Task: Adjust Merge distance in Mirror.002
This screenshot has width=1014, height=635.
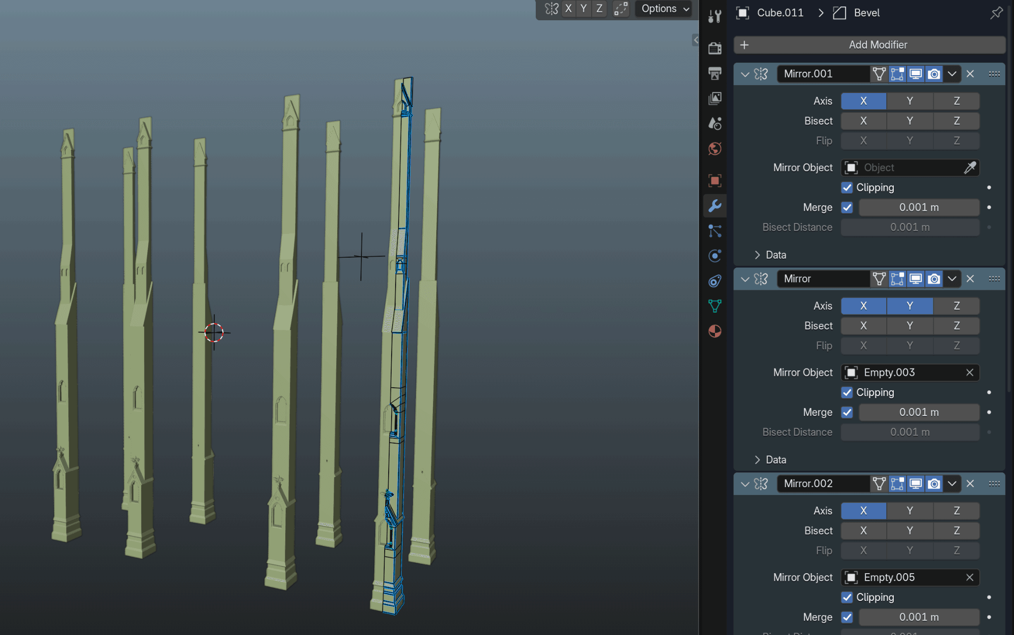Action: tap(919, 617)
